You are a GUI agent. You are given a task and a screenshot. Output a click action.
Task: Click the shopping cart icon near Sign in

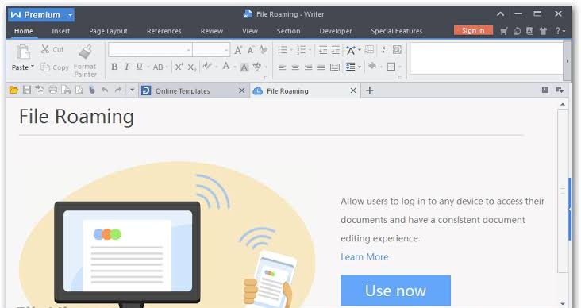503,31
